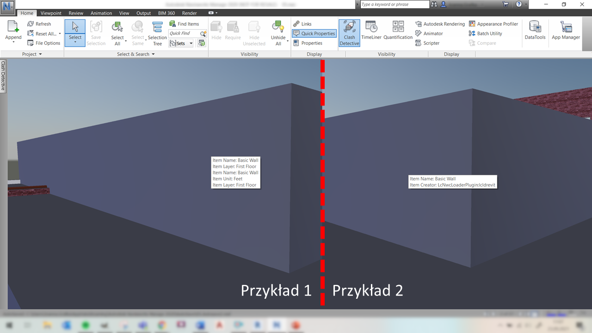This screenshot has height=333, width=592.
Task: Open the App Manager
Action: (566, 31)
